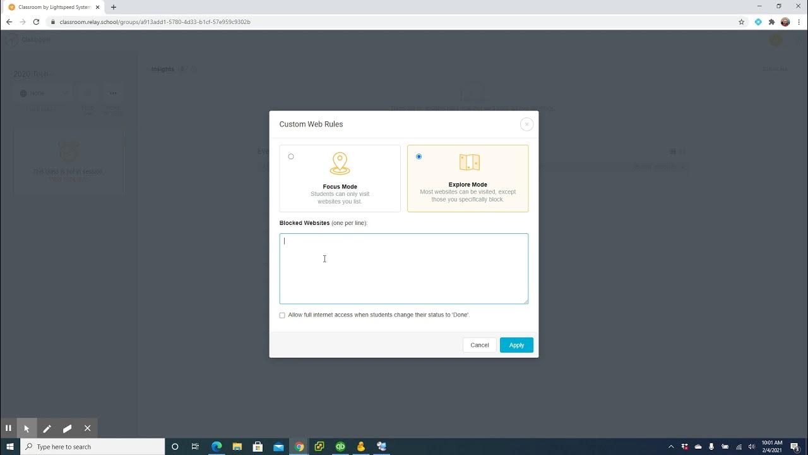Viewport: 808px width, 455px height.
Task: Cancel the Custom Web Rules dialog
Action: tap(480, 345)
